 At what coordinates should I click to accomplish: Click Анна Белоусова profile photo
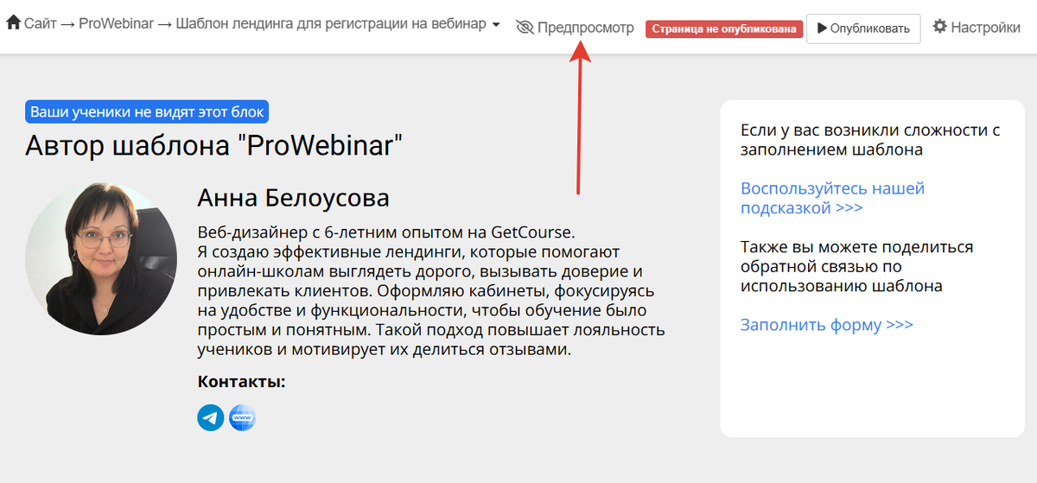[x=101, y=258]
